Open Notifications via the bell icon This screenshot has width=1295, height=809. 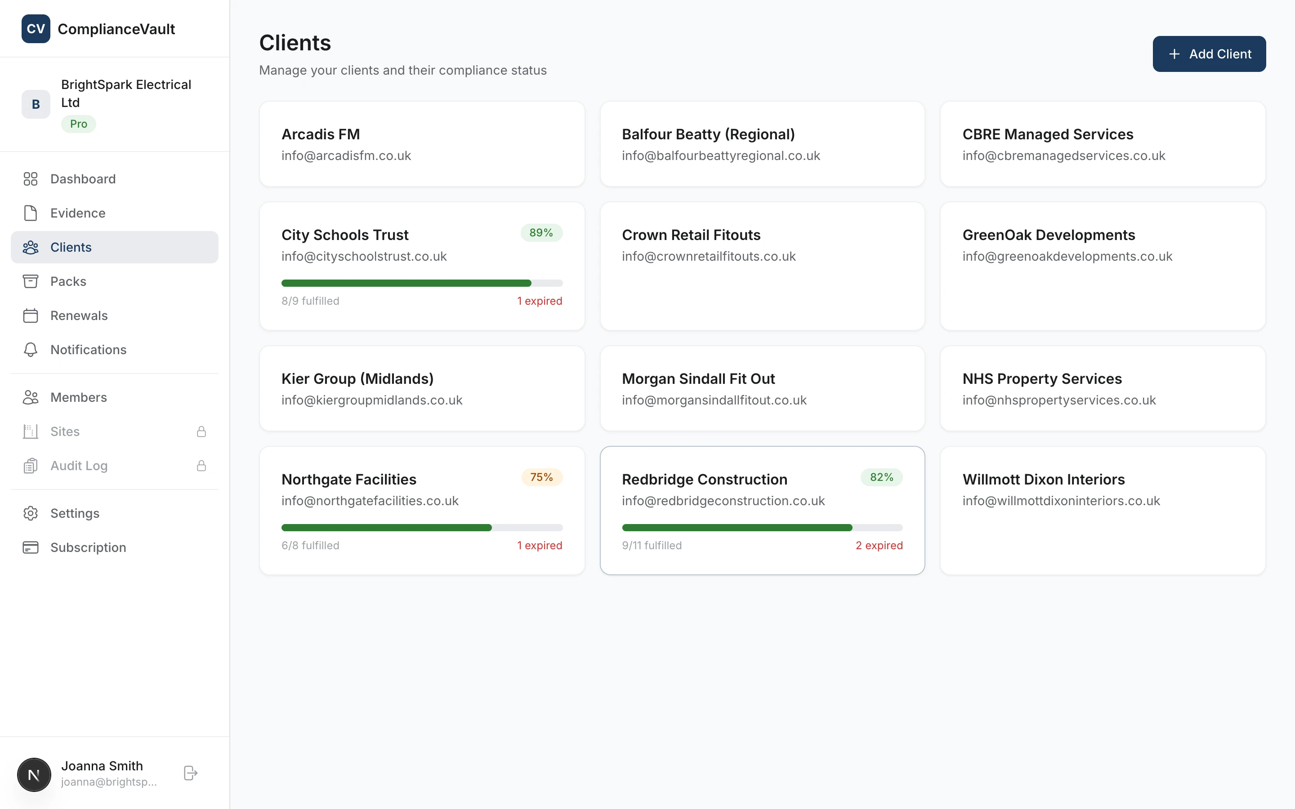coord(31,349)
